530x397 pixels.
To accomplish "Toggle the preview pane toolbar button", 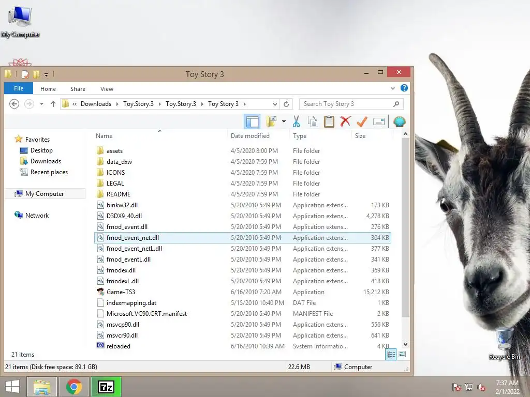I will click(x=252, y=121).
